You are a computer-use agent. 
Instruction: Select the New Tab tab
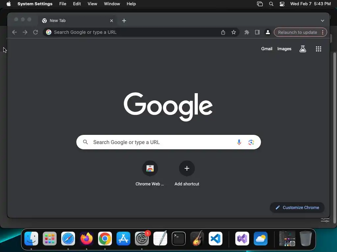coord(77,21)
